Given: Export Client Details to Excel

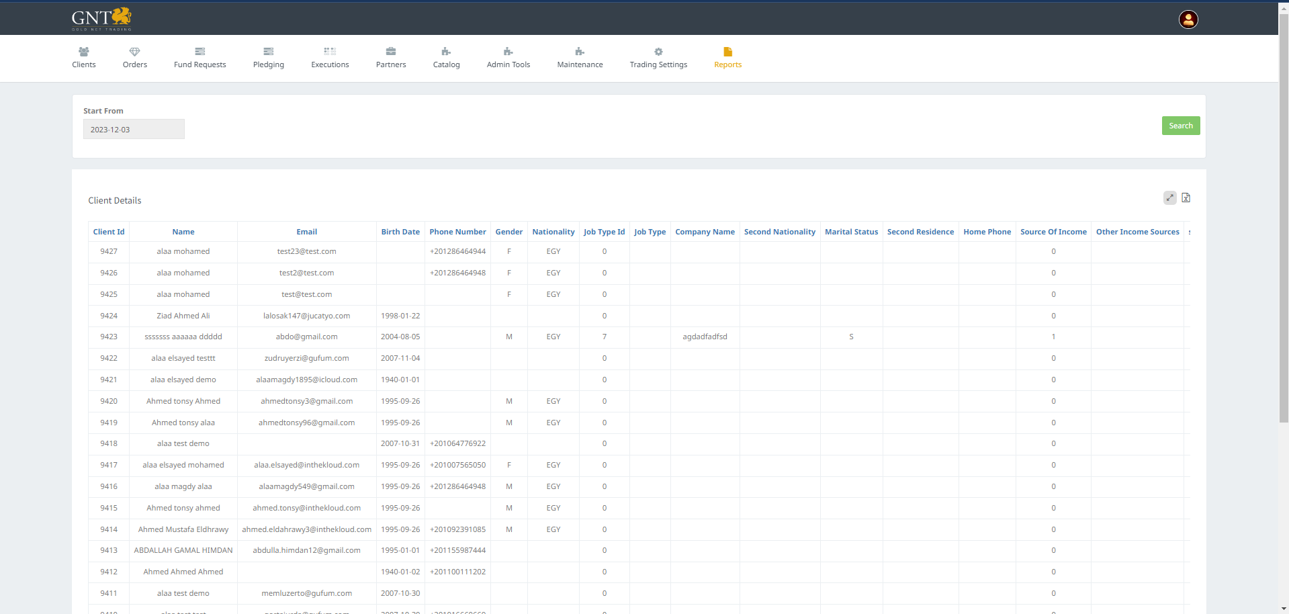Looking at the screenshot, I should point(1186,198).
